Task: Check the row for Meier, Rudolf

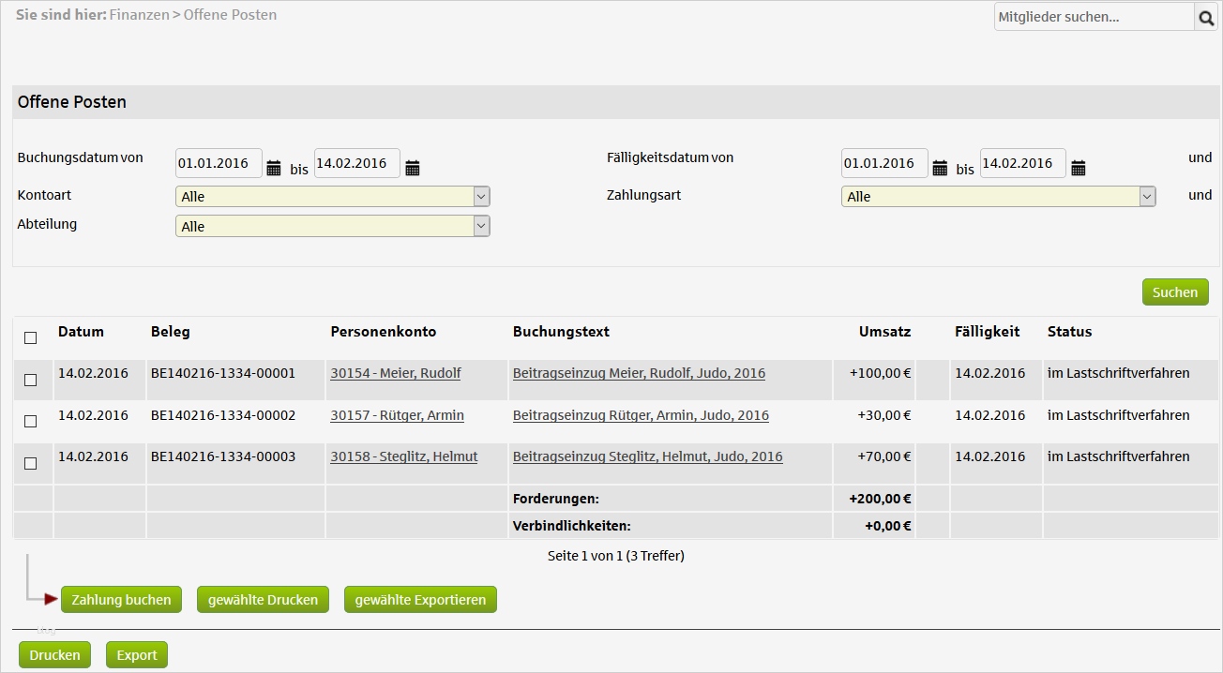Action: pyautogui.click(x=31, y=380)
